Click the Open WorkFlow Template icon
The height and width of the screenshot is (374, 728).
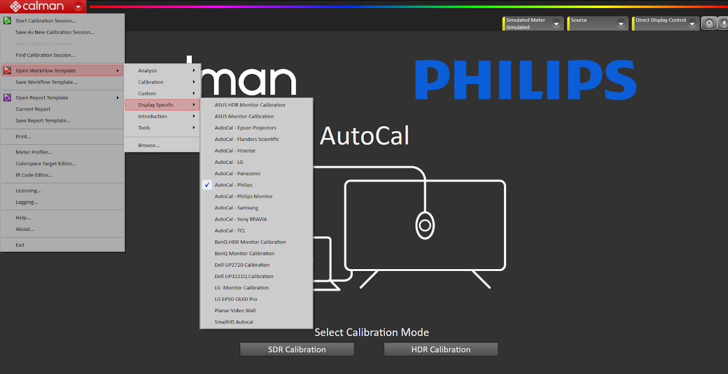(x=7, y=71)
